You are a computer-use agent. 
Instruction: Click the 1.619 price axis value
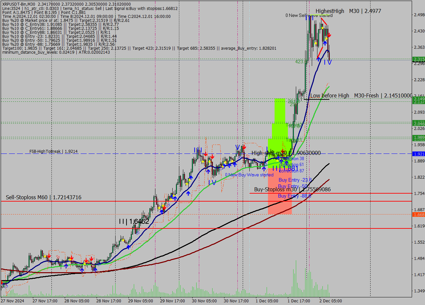[419, 226]
